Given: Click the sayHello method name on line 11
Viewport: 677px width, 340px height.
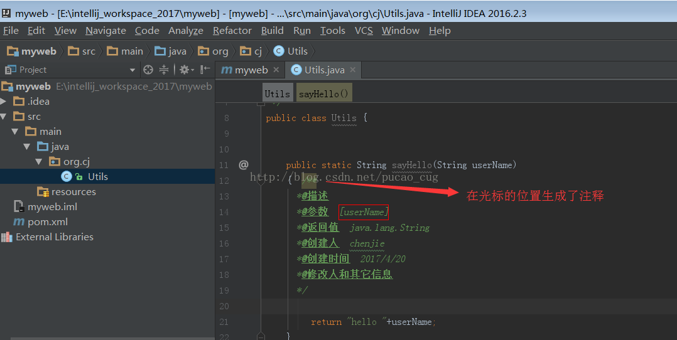Looking at the screenshot, I should click(412, 165).
